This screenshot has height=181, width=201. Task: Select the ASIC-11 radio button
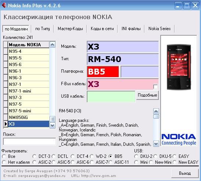point(110,162)
